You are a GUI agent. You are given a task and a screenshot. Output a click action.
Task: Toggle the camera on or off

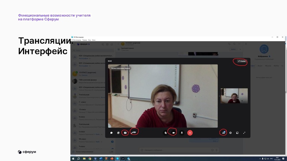(174, 133)
